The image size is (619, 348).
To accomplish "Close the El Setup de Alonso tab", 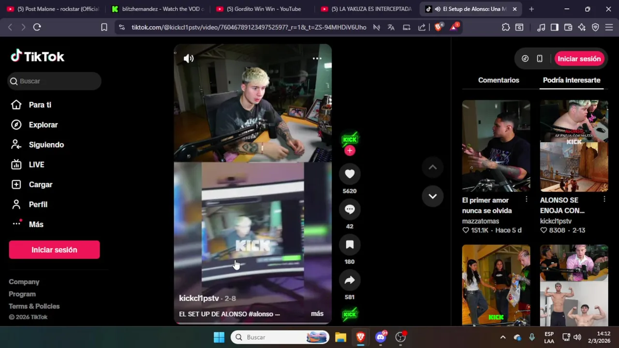I will (515, 9).
